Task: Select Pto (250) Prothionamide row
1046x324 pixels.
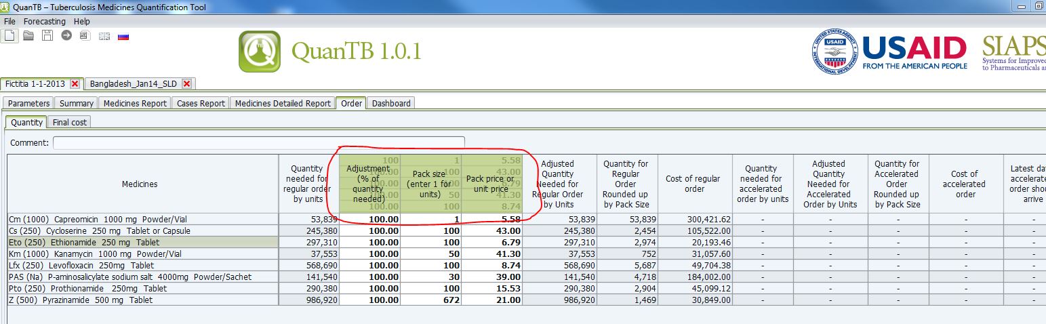Action: coord(143,288)
